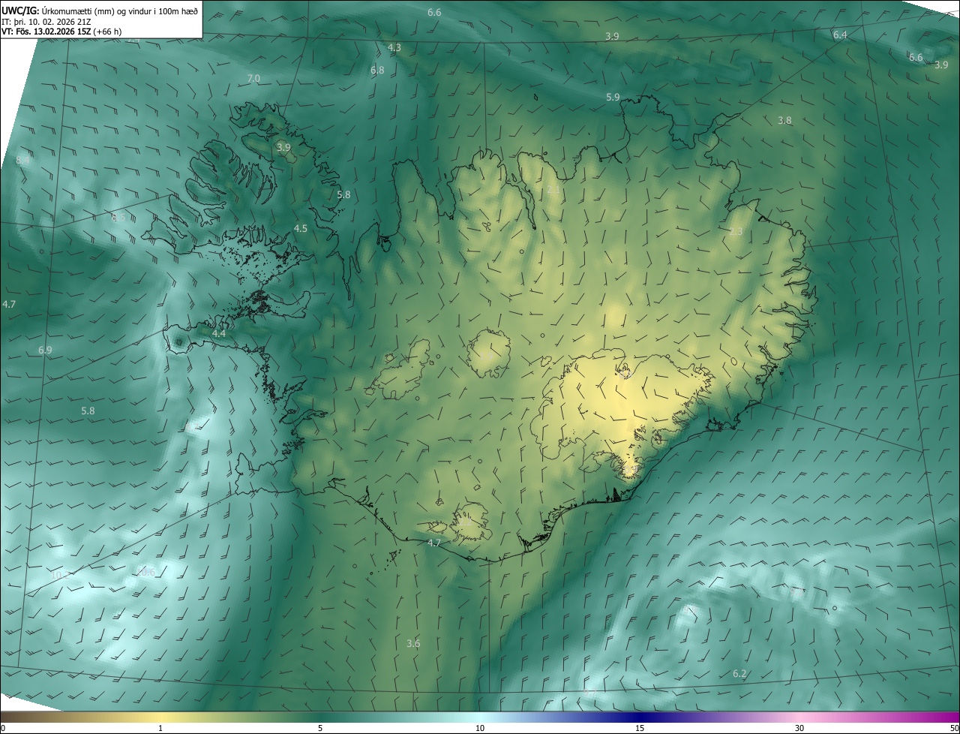Click the '30' tick on the color scale
Viewport: 960px width, 734px height.
[799, 728]
